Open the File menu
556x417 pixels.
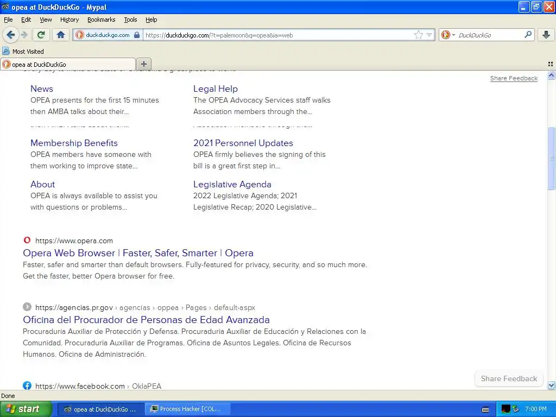[x=8, y=20]
